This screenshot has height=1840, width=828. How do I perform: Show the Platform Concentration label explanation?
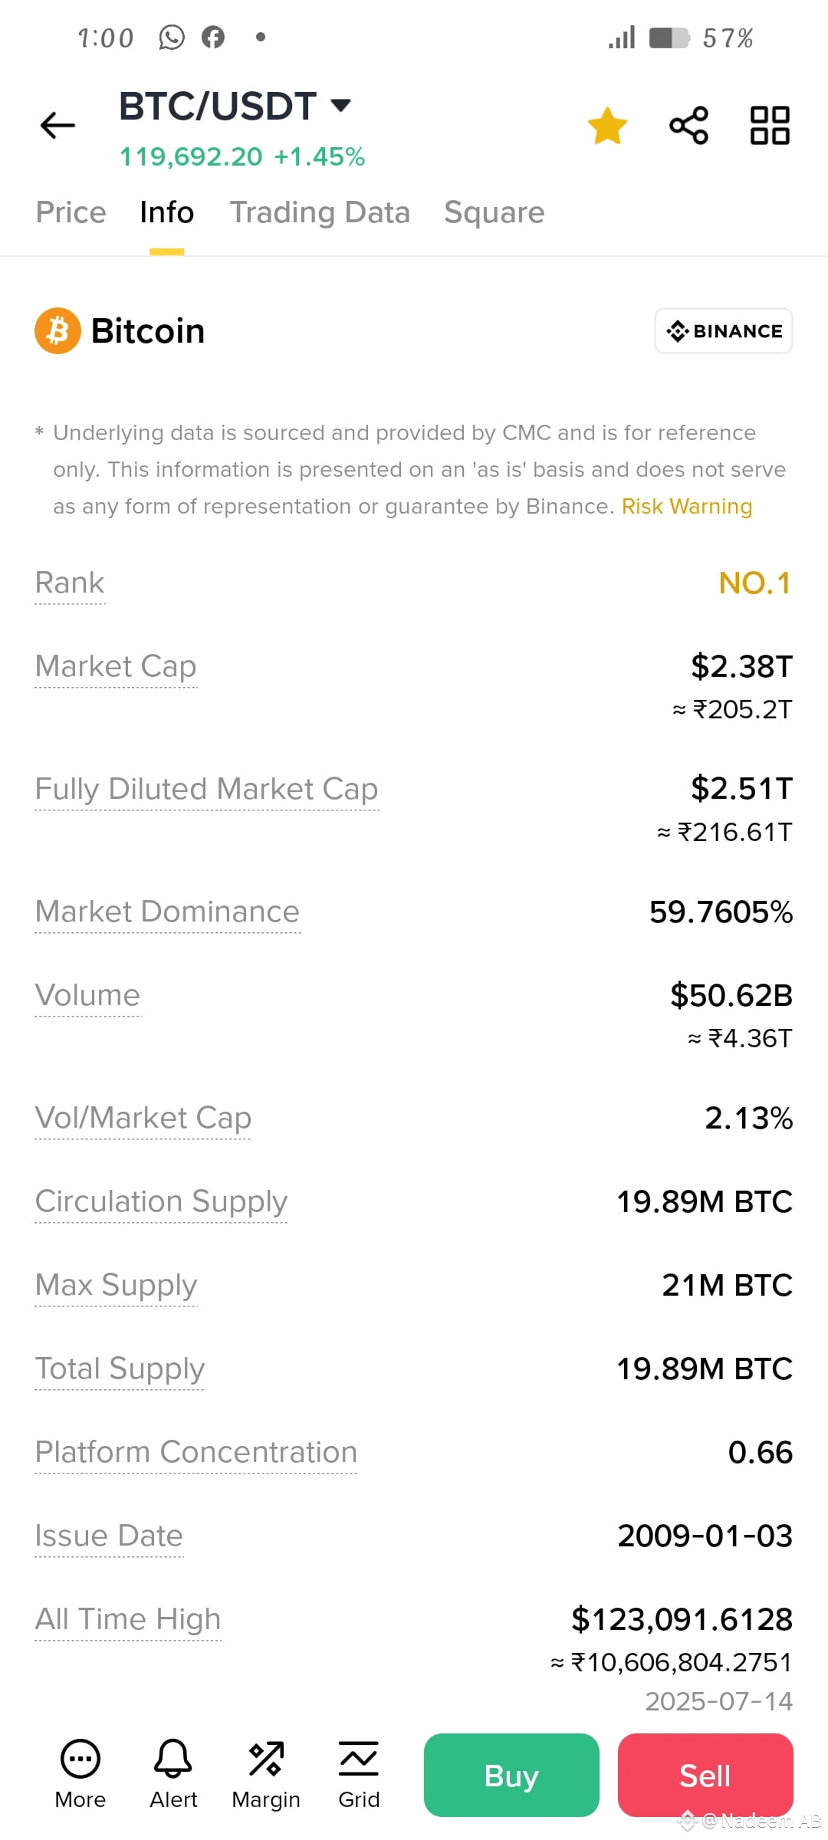(x=196, y=1453)
